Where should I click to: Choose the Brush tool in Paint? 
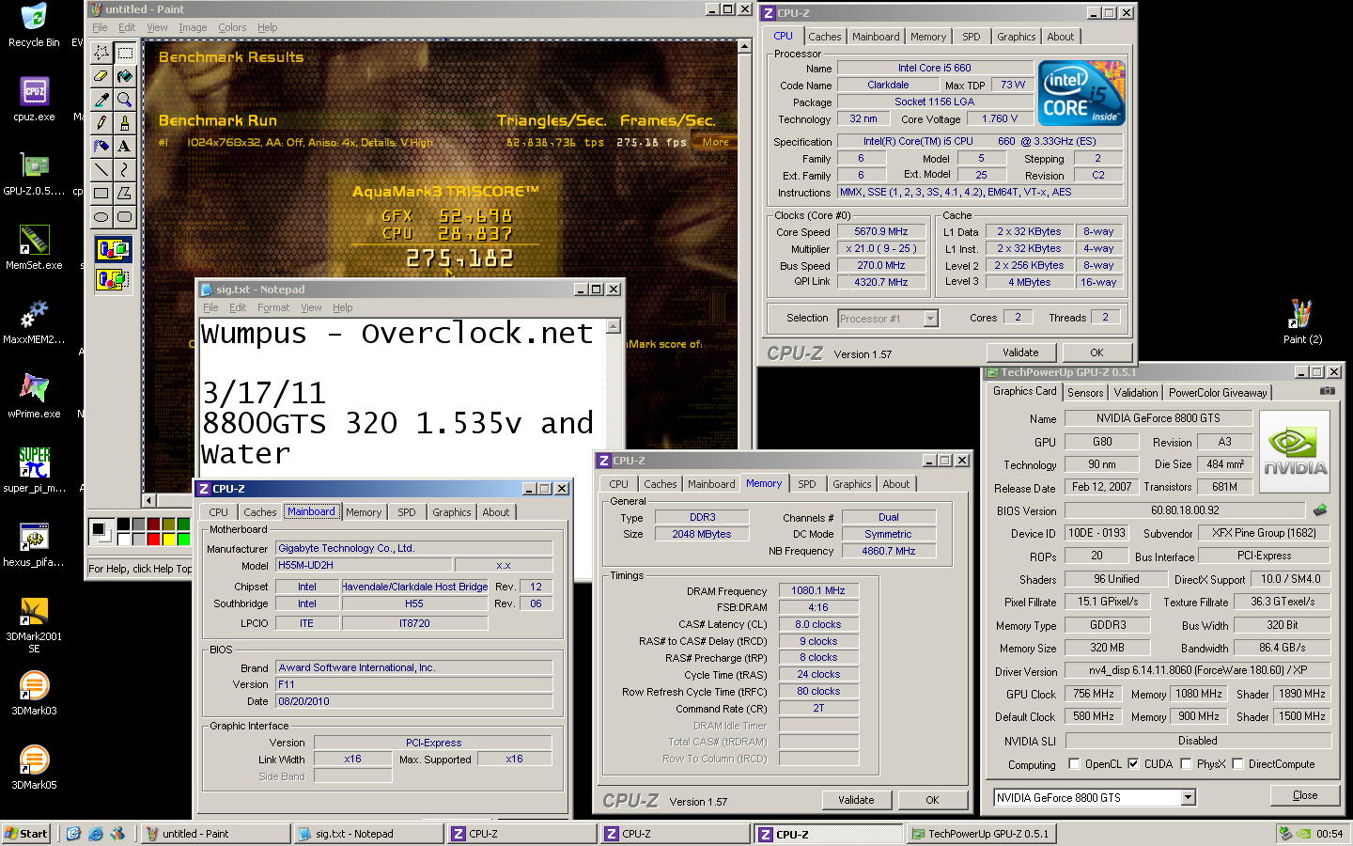coord(124,123)
